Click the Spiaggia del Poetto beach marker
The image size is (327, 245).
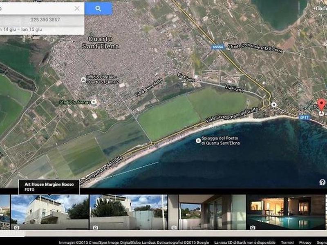point(198,140)
